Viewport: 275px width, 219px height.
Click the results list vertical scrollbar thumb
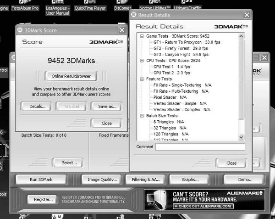tap(241, 79)
